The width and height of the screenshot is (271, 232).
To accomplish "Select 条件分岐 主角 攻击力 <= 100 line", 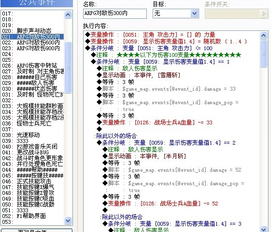I will point(149,48).
